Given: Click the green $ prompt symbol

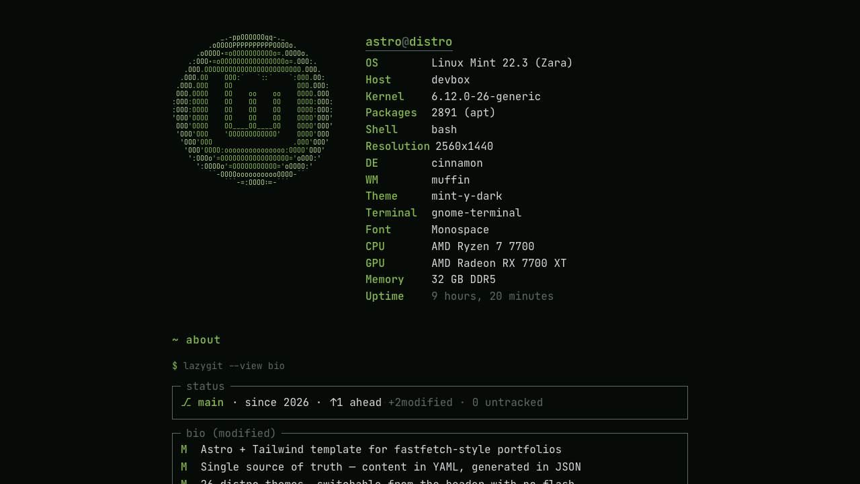Looking at the screenshot, I should point(175,366).
